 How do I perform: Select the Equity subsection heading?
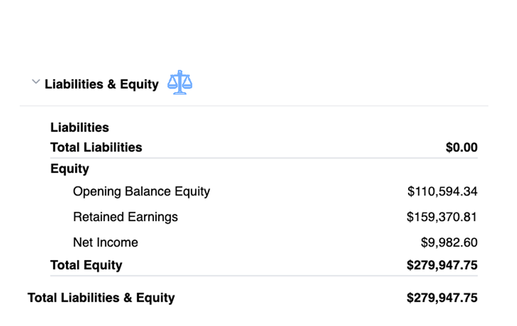(70, 169)
